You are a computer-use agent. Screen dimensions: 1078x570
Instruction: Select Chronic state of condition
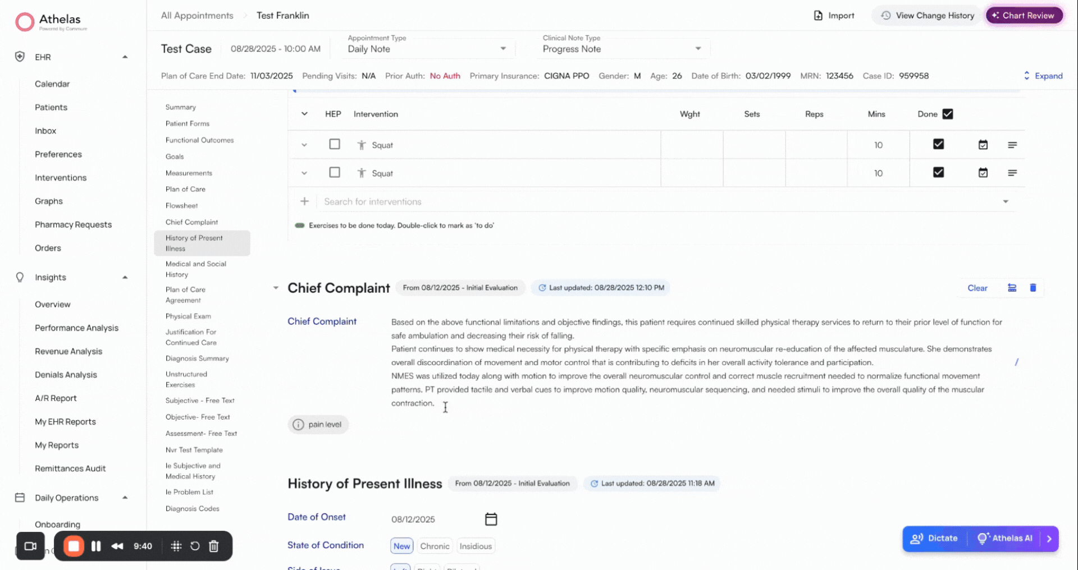coord(435,546)
